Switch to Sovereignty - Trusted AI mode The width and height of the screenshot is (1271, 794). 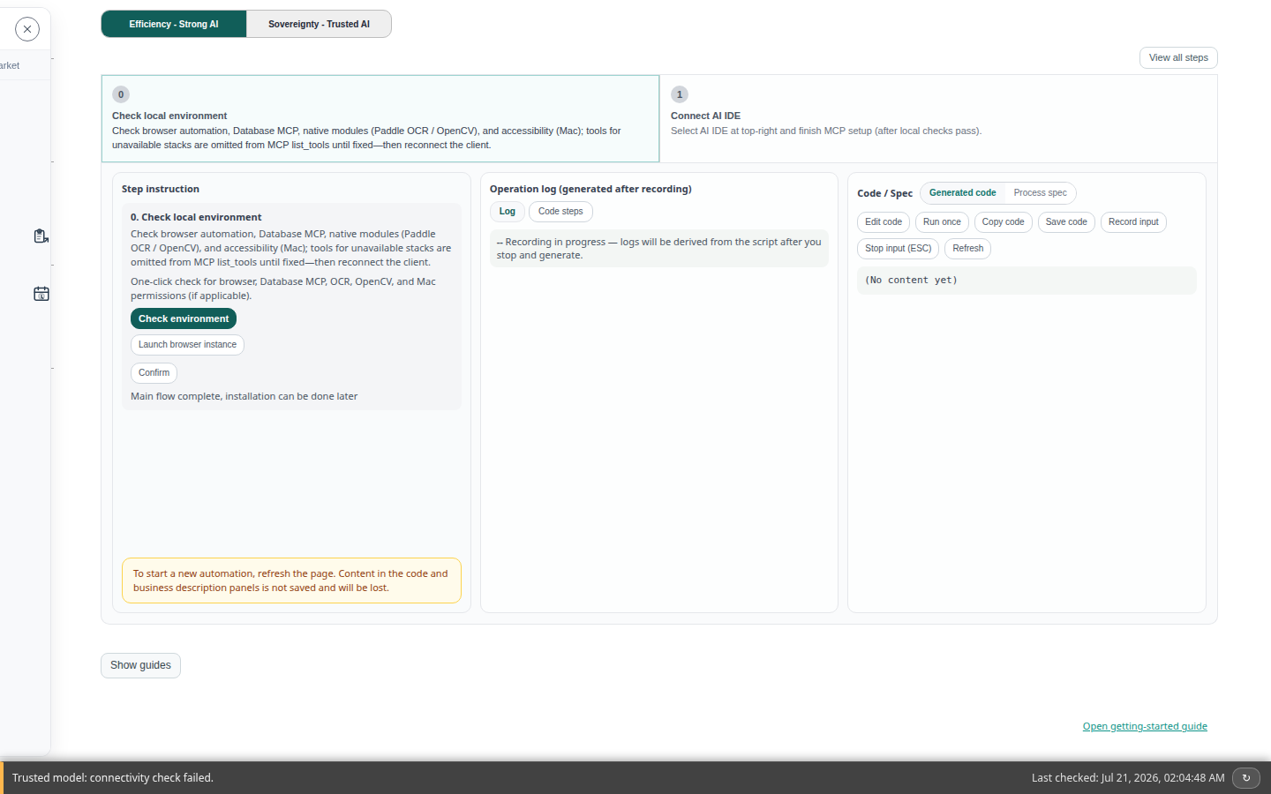coord(319,24)
